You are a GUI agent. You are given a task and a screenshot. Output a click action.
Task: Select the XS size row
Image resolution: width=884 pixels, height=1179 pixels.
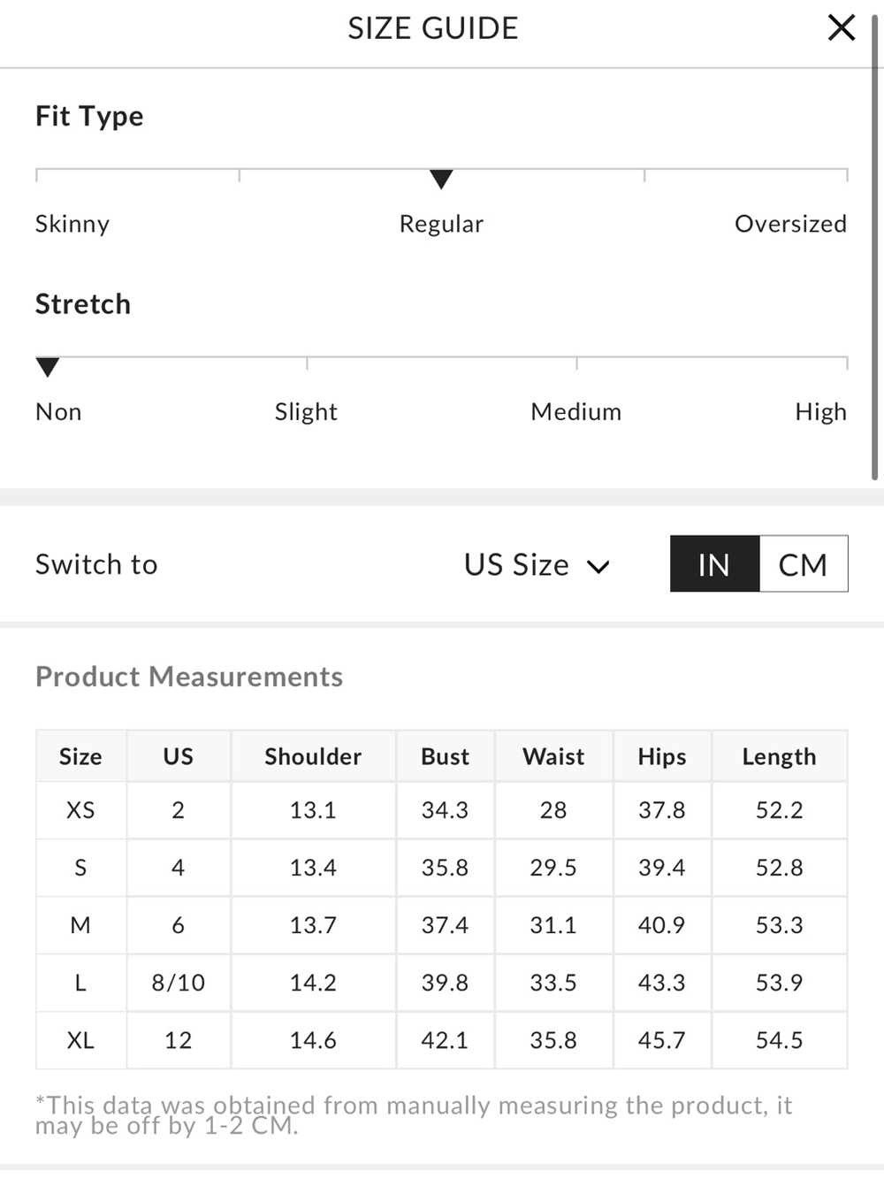point(441,810)
